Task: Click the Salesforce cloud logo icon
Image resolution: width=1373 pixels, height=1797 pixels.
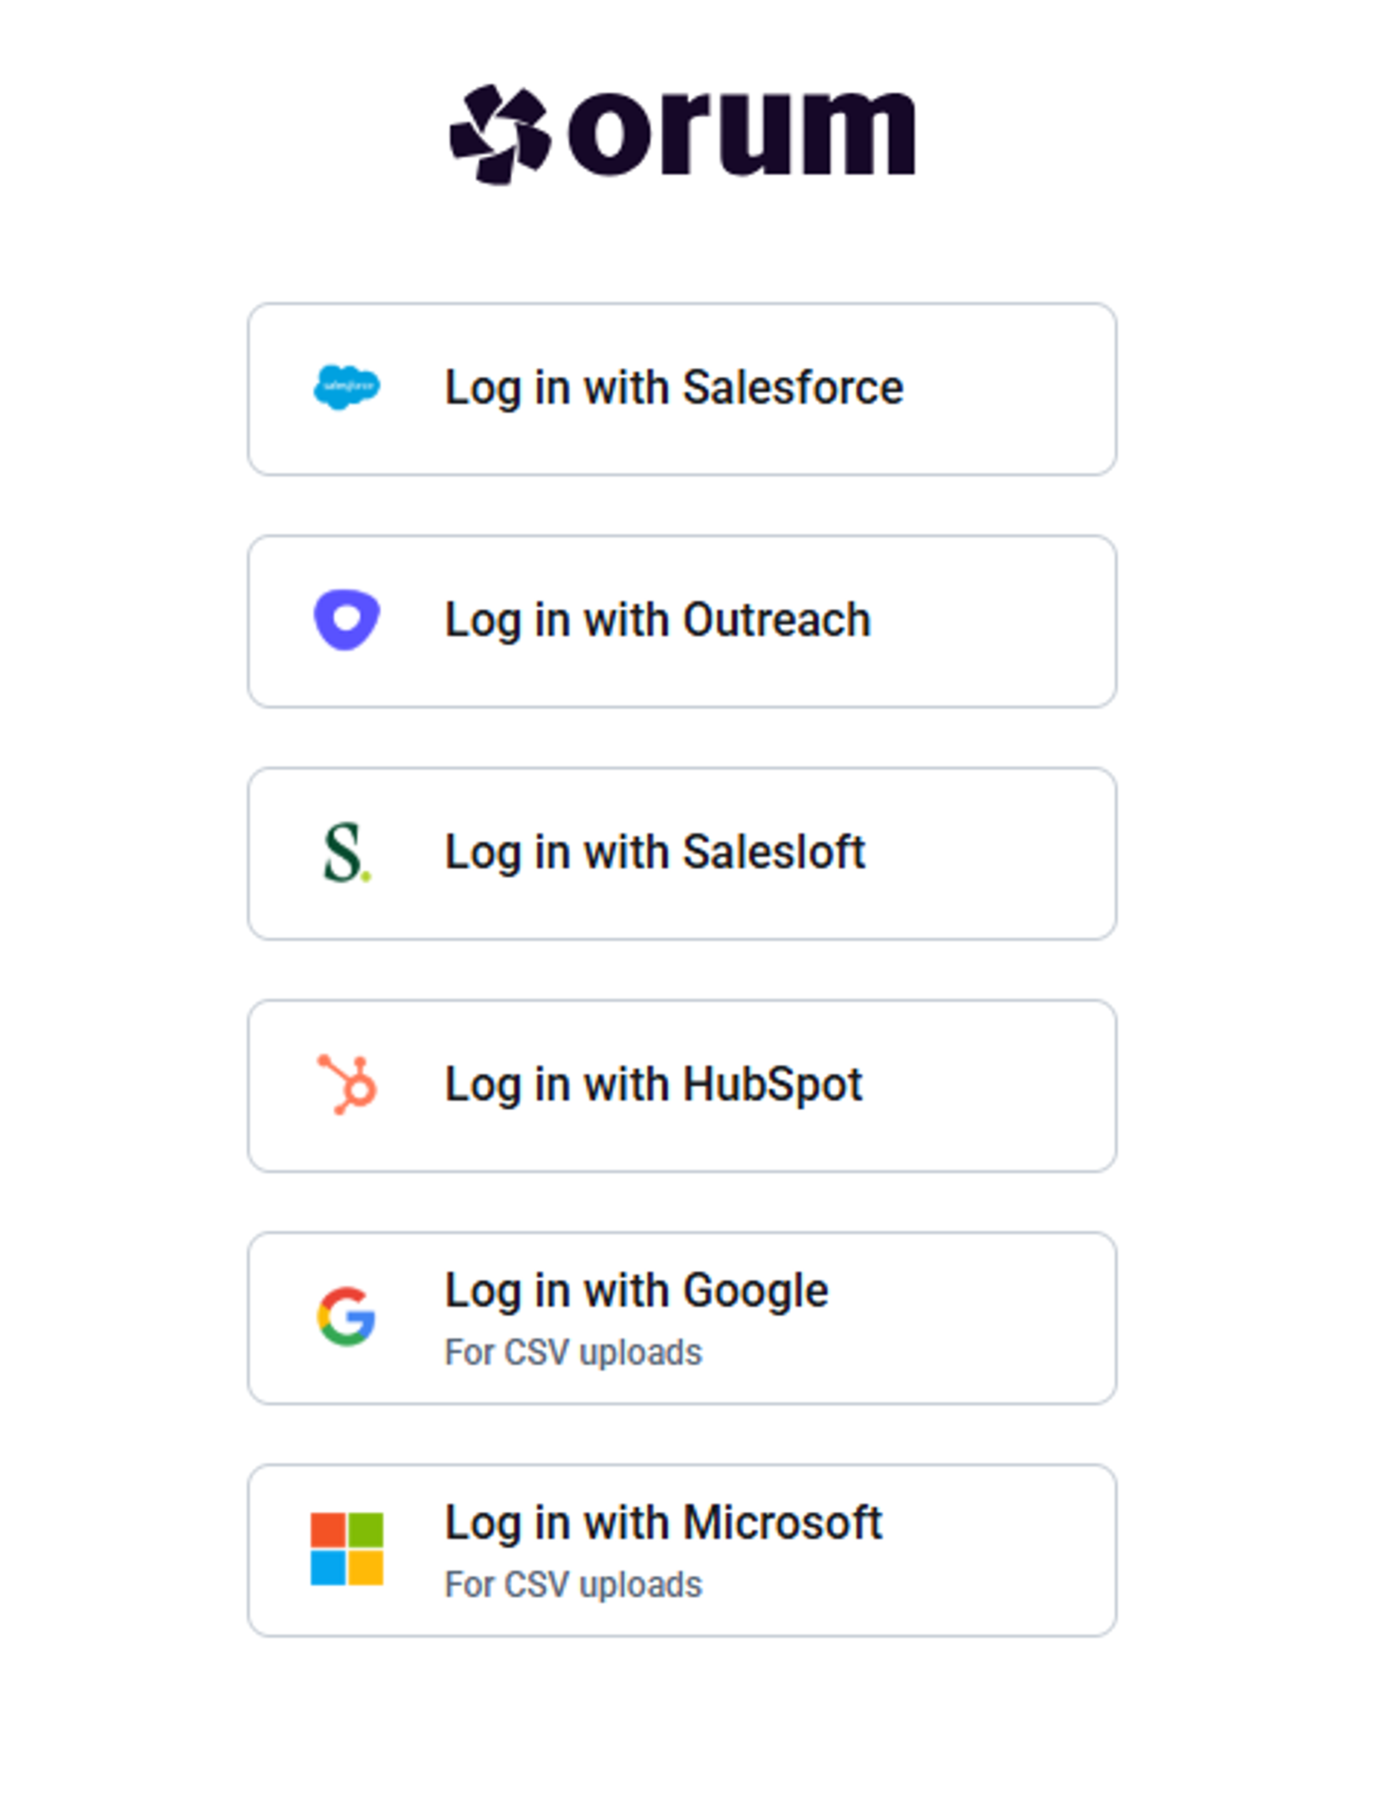Action: click(346, 387)
